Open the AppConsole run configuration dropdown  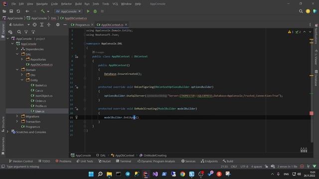point(68,11)
